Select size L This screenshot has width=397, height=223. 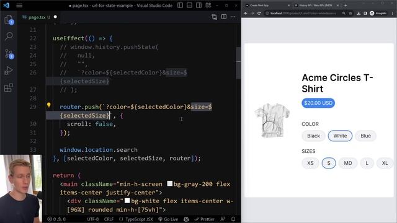367,163
